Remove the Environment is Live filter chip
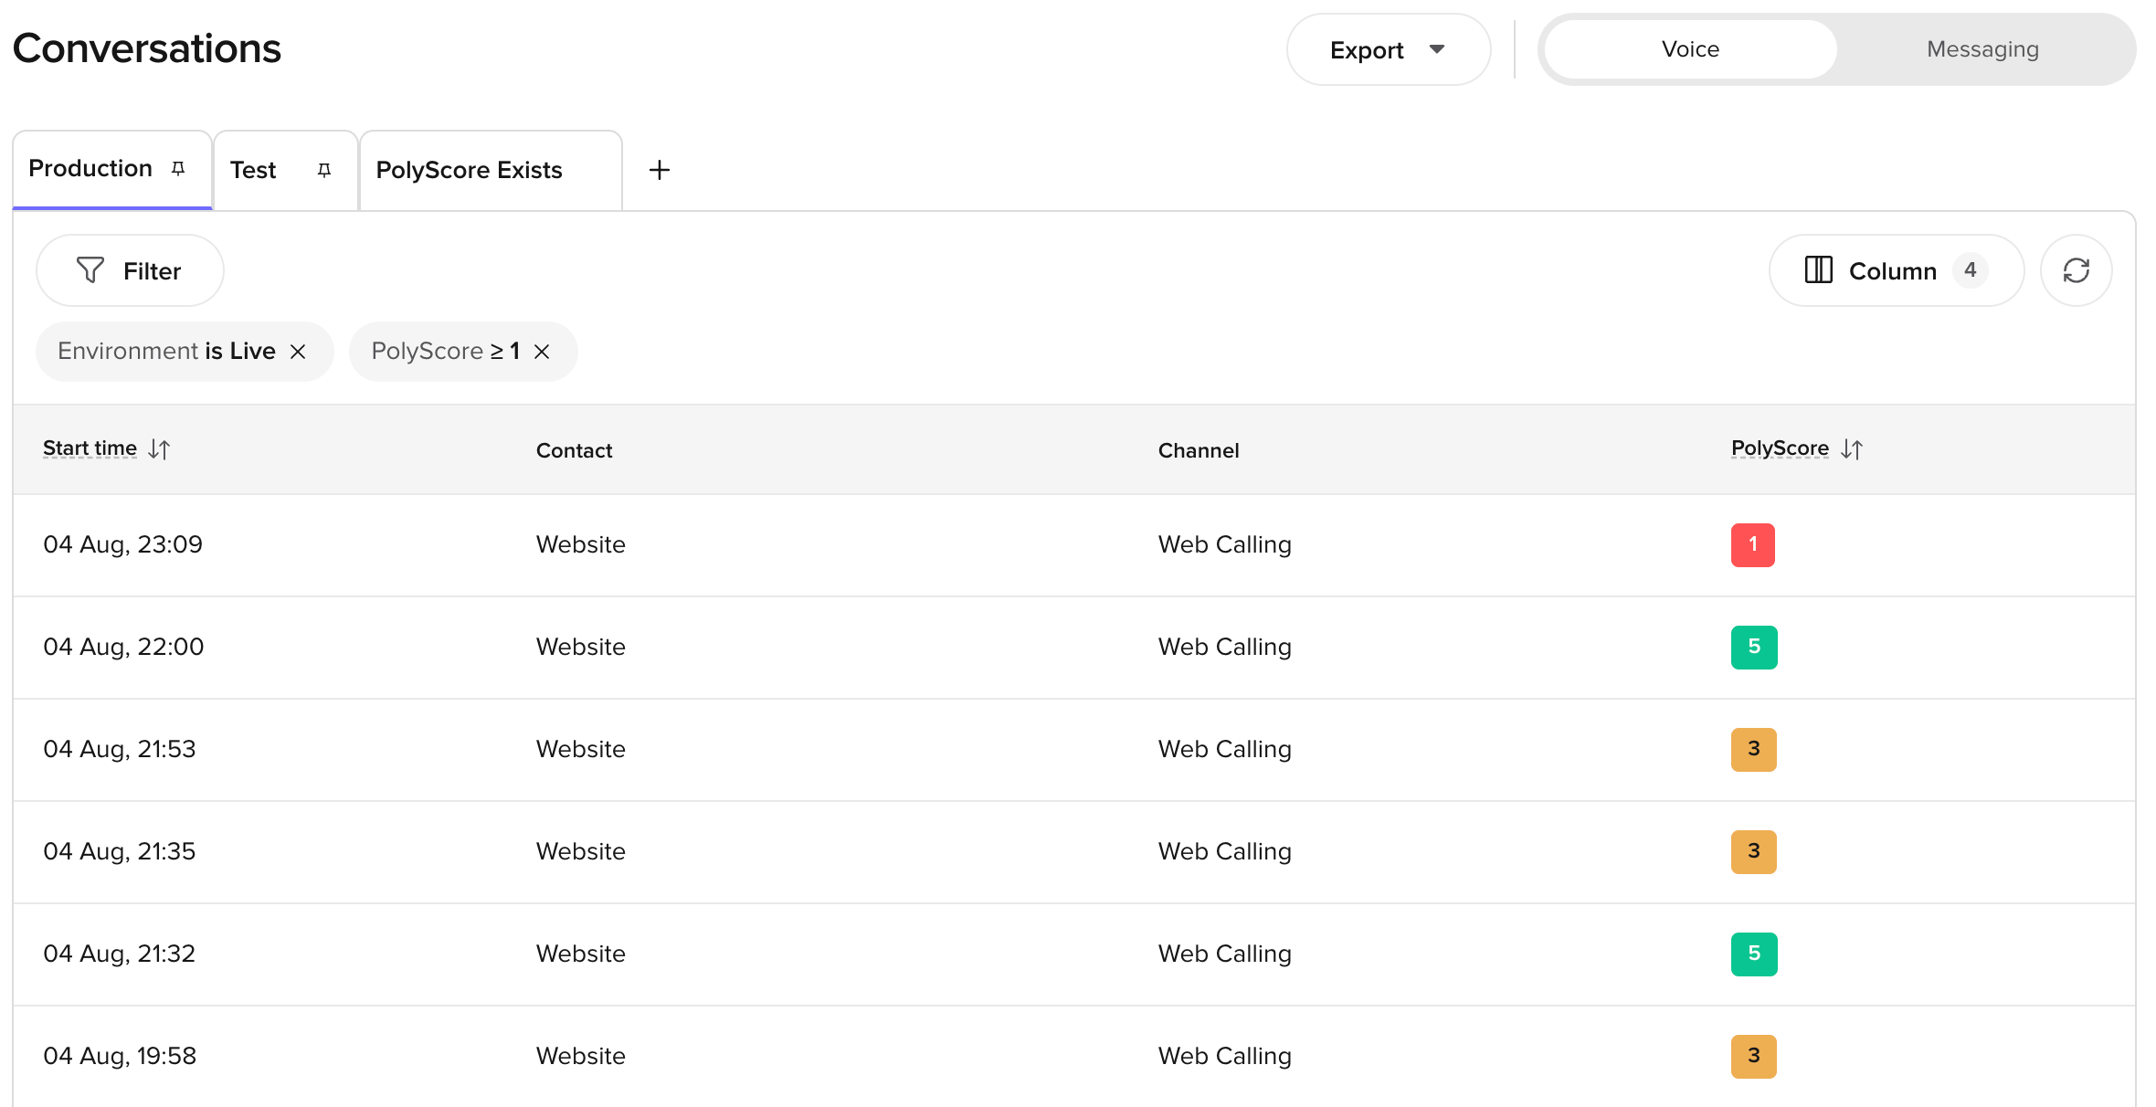2156x1107 pixels. 298,352
